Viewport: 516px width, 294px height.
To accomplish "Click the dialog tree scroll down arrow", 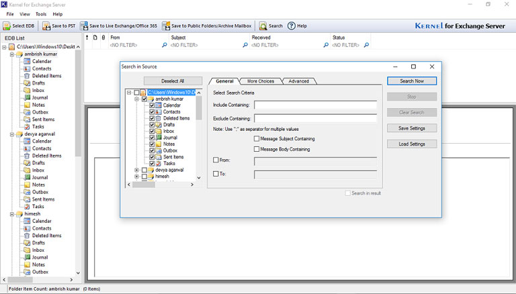I will [x=199, y=178].
